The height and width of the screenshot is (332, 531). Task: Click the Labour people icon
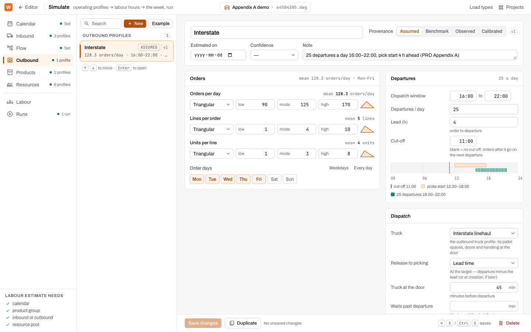(10, 102)
